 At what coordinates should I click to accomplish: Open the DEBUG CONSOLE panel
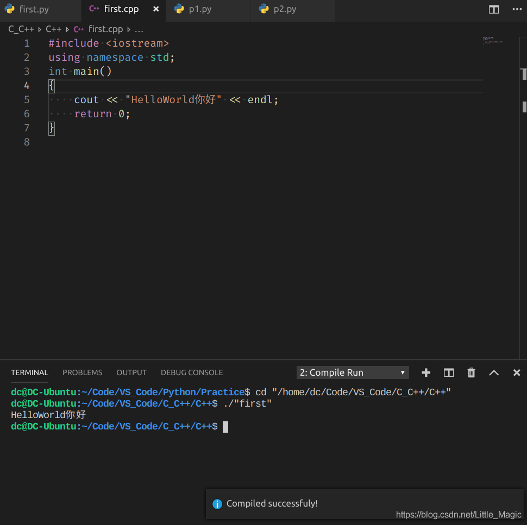[192, 372]
